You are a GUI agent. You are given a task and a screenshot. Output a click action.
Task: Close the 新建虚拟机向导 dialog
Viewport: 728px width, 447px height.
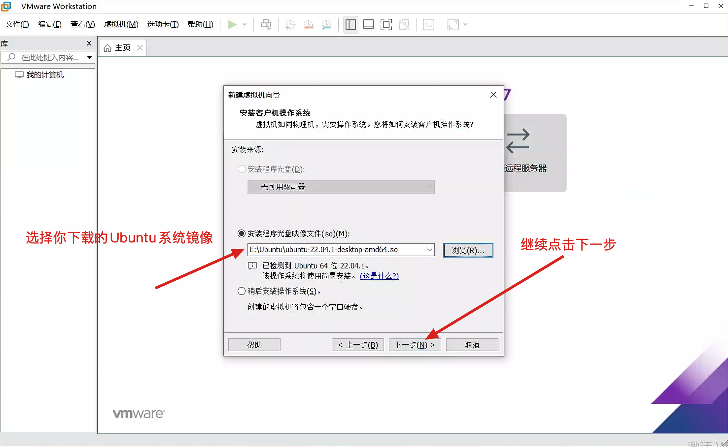click(493, 95)
